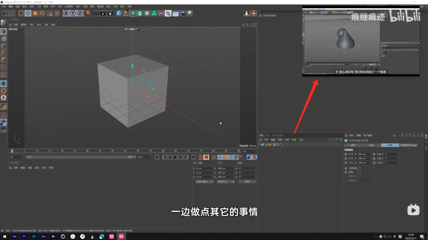
Task: Switch to 基本 tab in attributes
Action: (353, 145)
